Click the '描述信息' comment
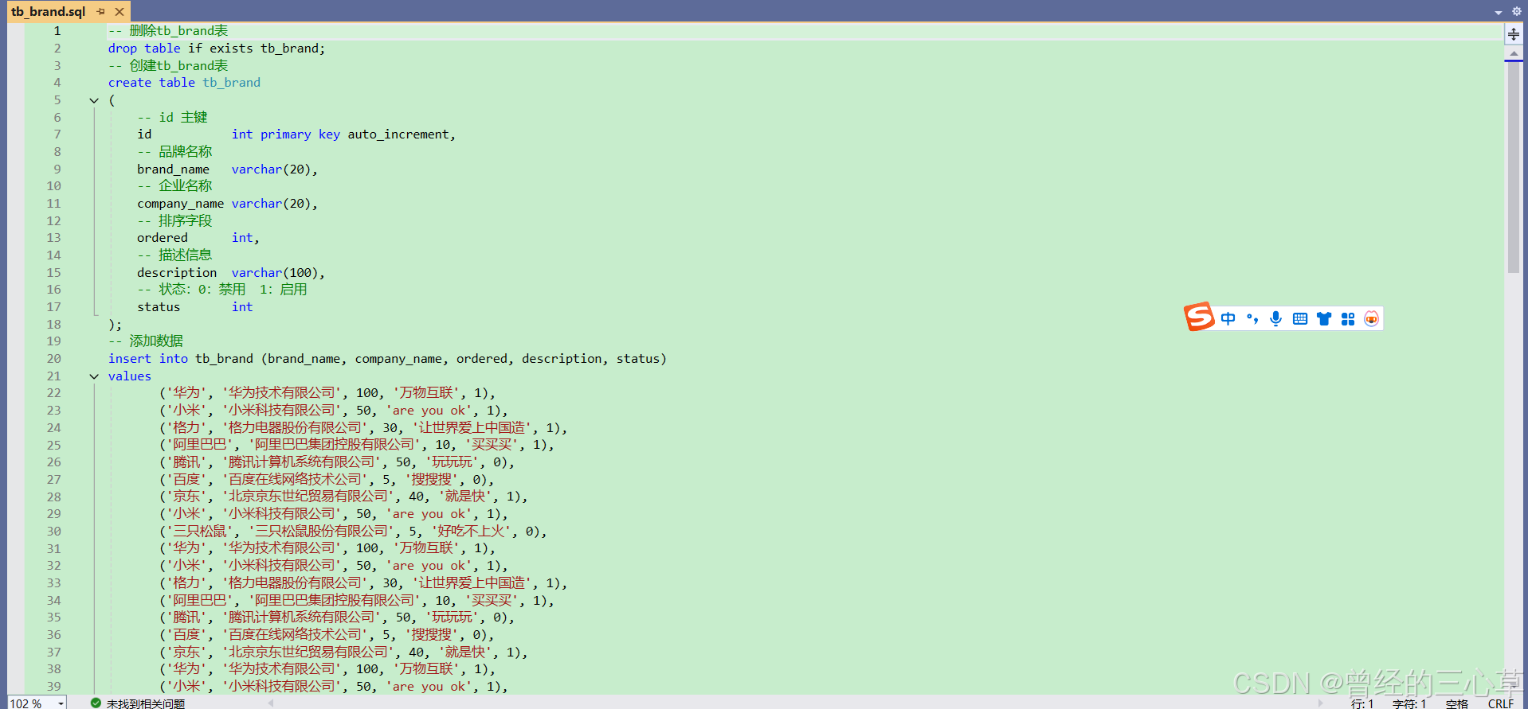Image resolution: width=1528 pixels, height=709 pixels. pos(186,255)
